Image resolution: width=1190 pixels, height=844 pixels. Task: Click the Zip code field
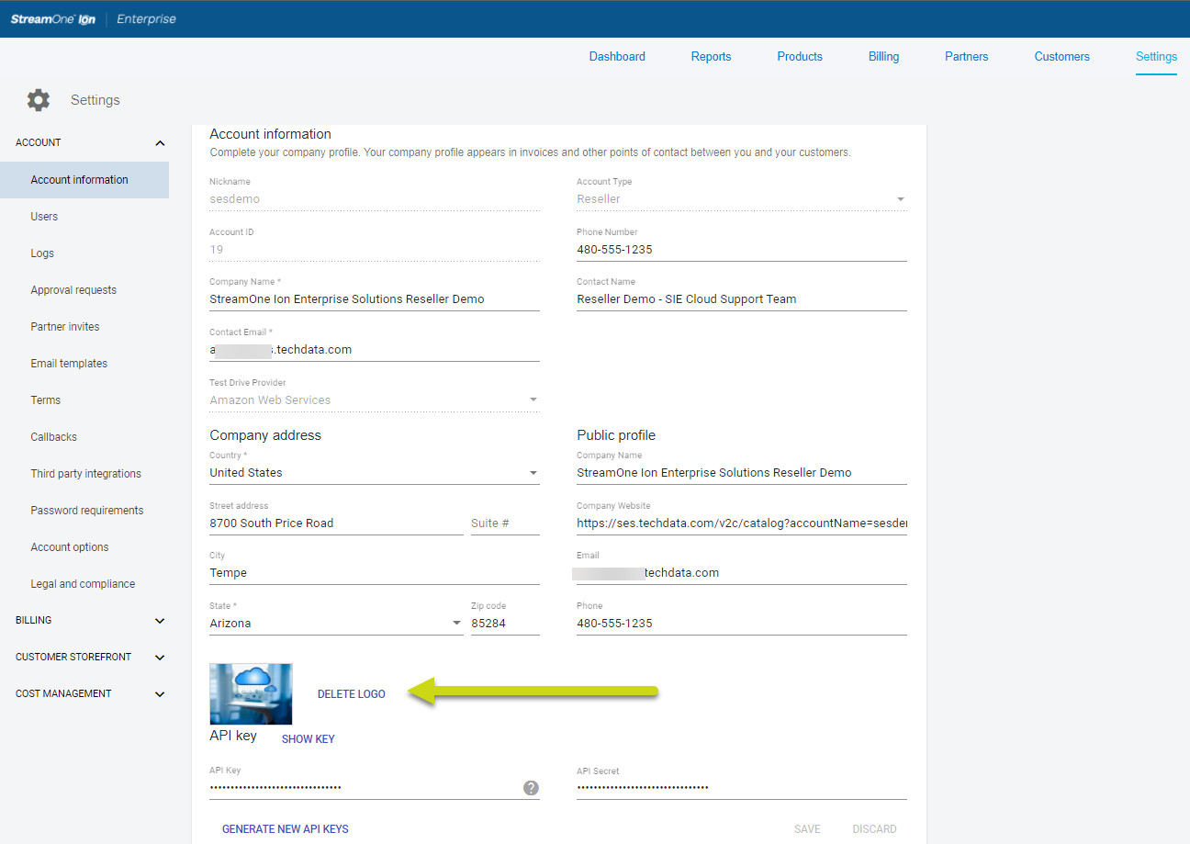click(x=505, y=624)
